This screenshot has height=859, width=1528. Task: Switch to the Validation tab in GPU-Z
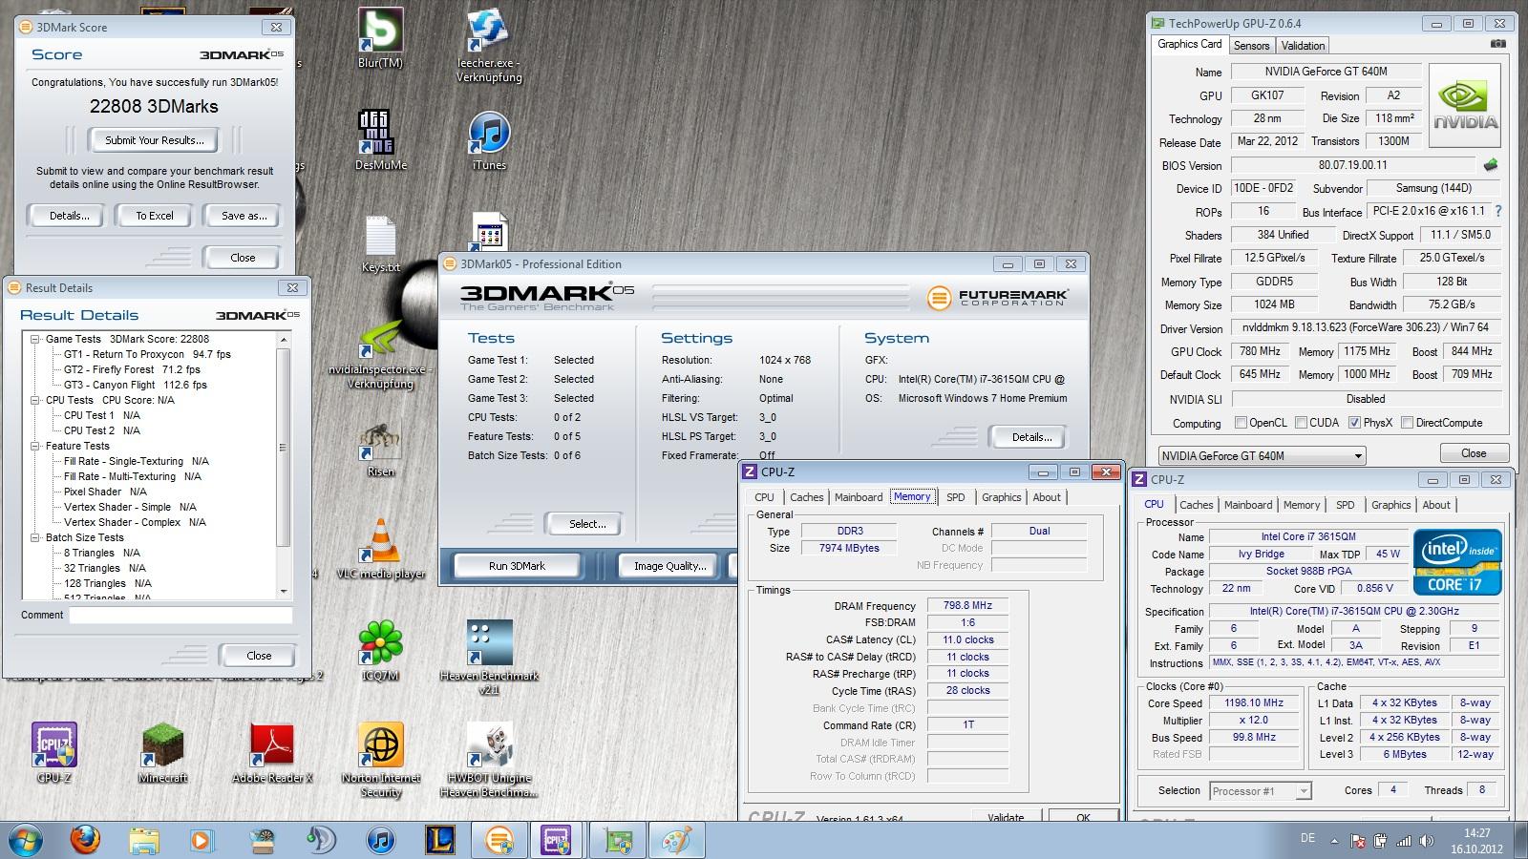[x=1303, y=45]
